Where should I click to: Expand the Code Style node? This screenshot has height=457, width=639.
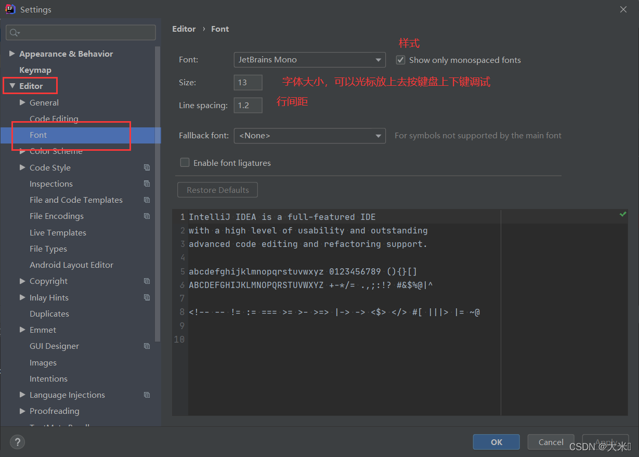(22, 167)
